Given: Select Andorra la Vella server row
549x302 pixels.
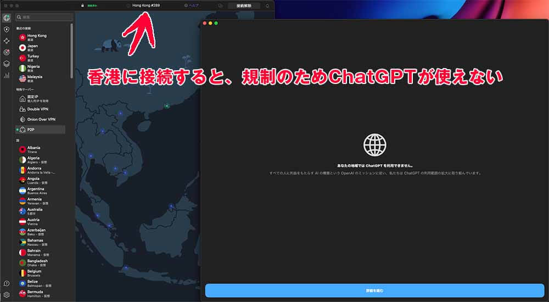Looking at the screenshot, I should [x=40, y=170].
